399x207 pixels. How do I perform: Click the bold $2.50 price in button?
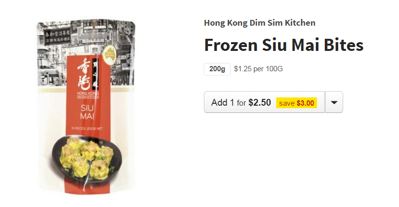[x=260, y=103]
